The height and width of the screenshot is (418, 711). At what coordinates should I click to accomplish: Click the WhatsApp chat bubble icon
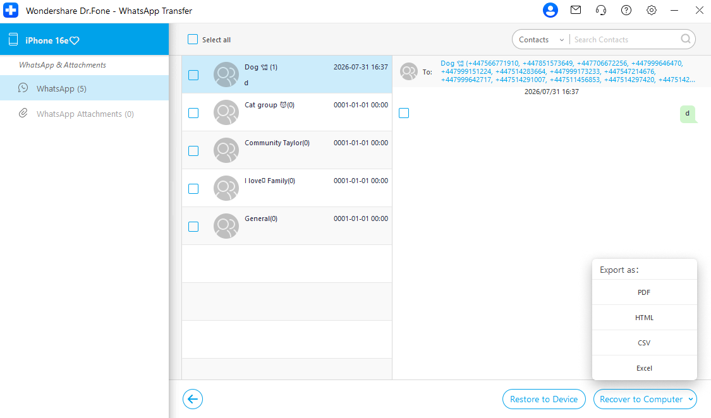point(23,88)
